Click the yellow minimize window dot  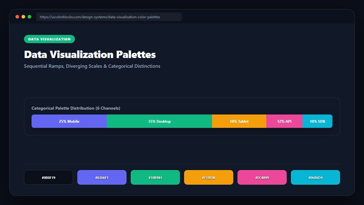23,17
